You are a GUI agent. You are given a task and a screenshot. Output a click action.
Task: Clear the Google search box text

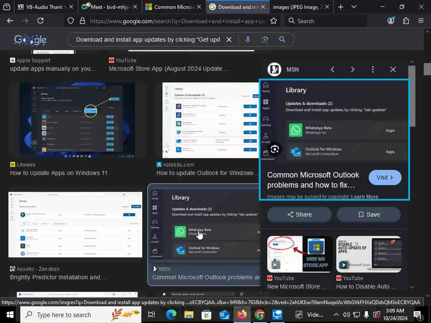229,40
